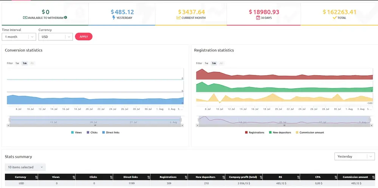Click the $485.12 Yesterday card
The height and width of the screenshot is (188, 378).
click(x=122, y=14)
